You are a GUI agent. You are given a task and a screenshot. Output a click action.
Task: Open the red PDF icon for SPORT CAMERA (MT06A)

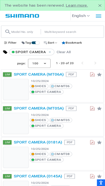pos(92,75)
